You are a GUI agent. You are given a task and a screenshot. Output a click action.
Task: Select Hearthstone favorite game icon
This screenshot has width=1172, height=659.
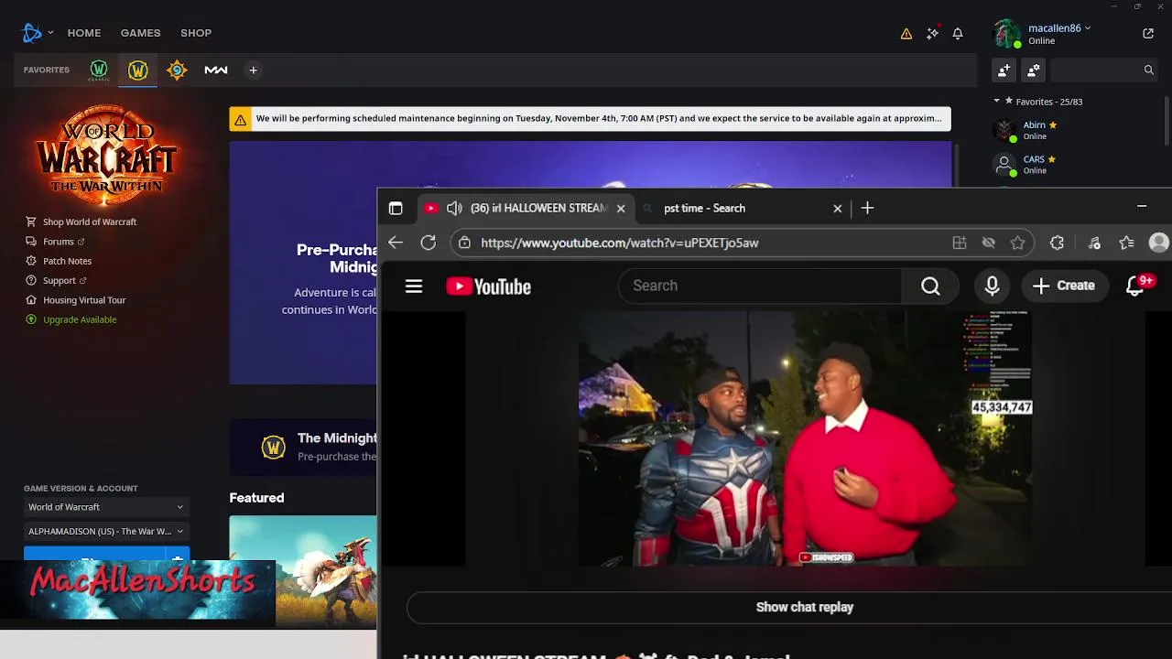tap(177, 70)
